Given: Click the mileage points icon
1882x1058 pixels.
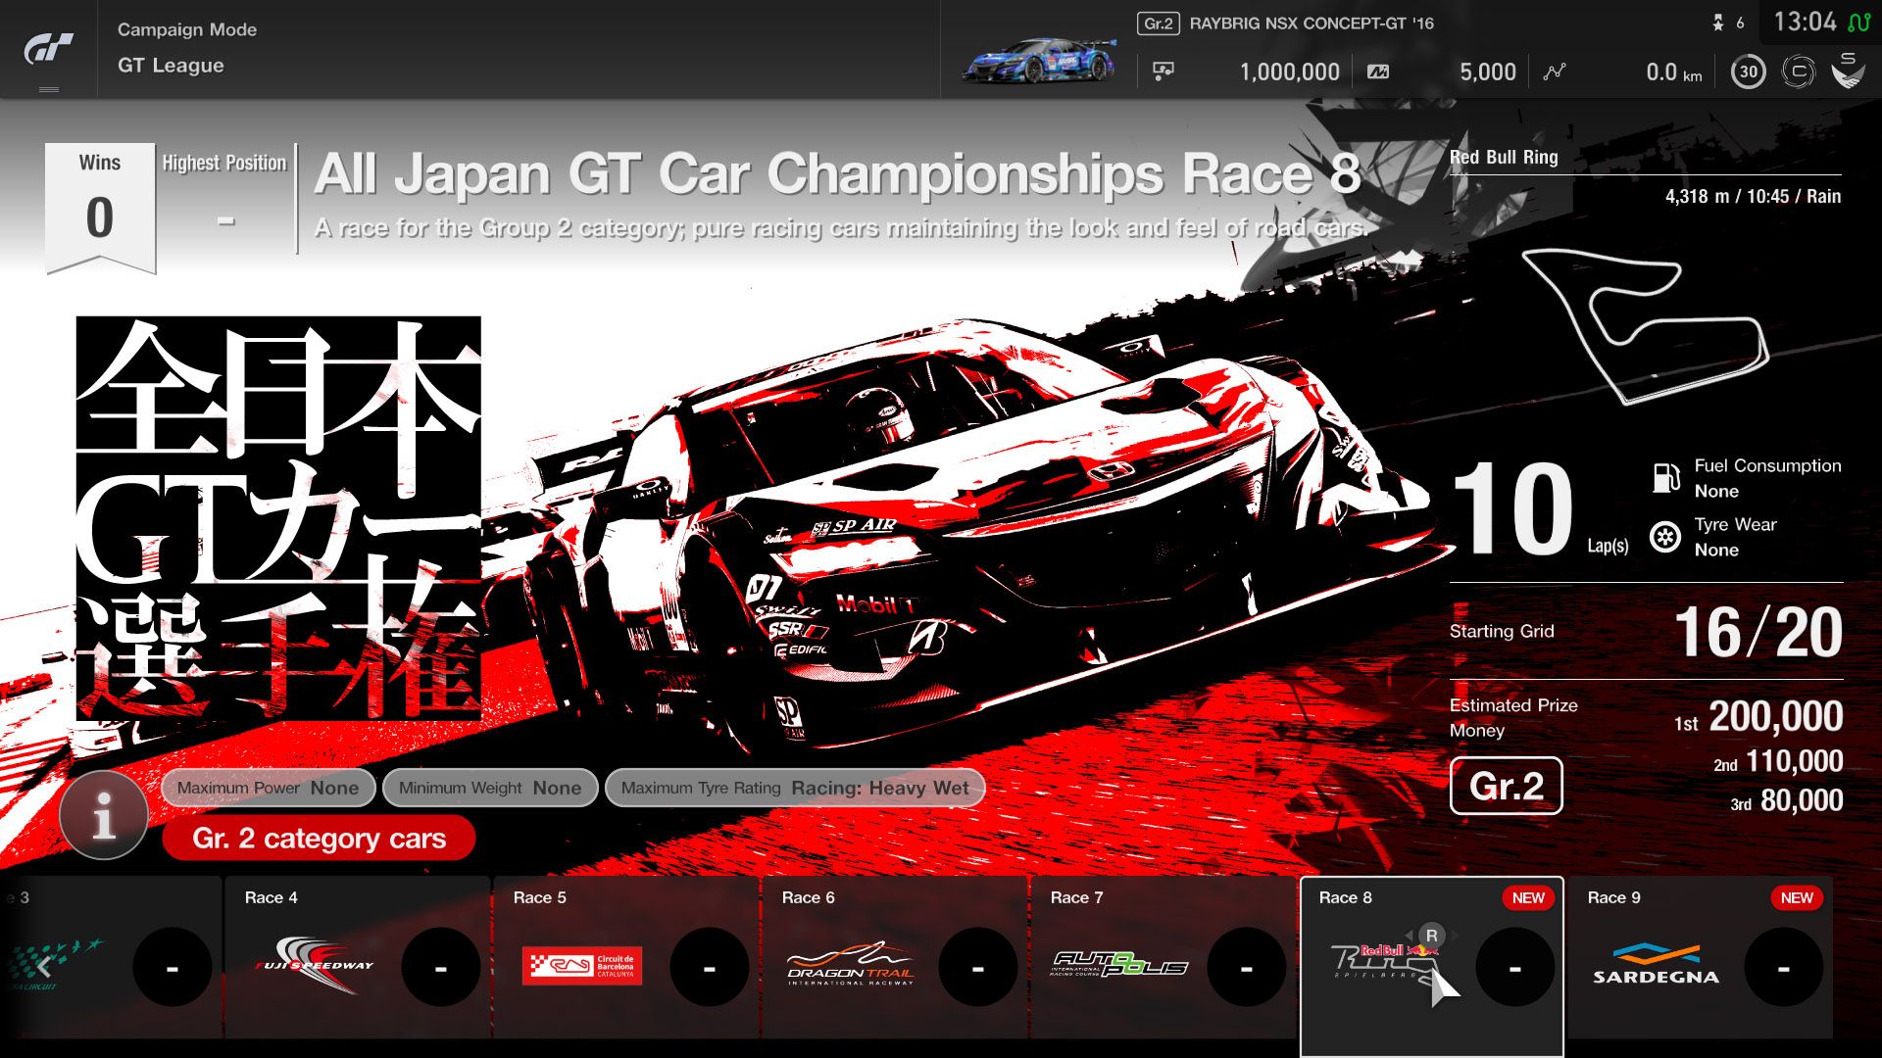Looking at the screenshot, I should pyautogui.click(x=1378, y=72).
